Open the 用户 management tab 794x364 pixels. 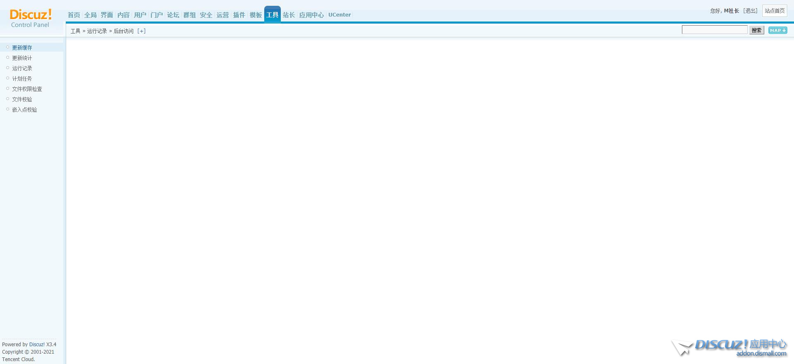[x=140, y=15]
